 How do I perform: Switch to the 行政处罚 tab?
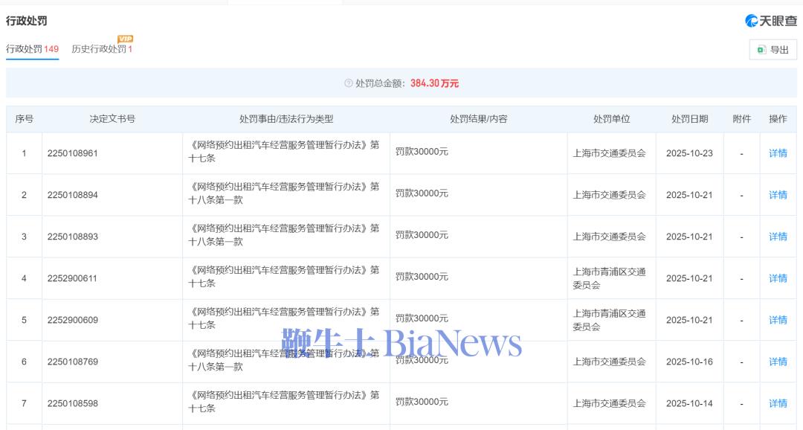coord(32,49)
